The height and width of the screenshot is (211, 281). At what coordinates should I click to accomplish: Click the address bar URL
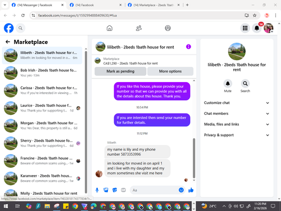click(x=78, y=15)
